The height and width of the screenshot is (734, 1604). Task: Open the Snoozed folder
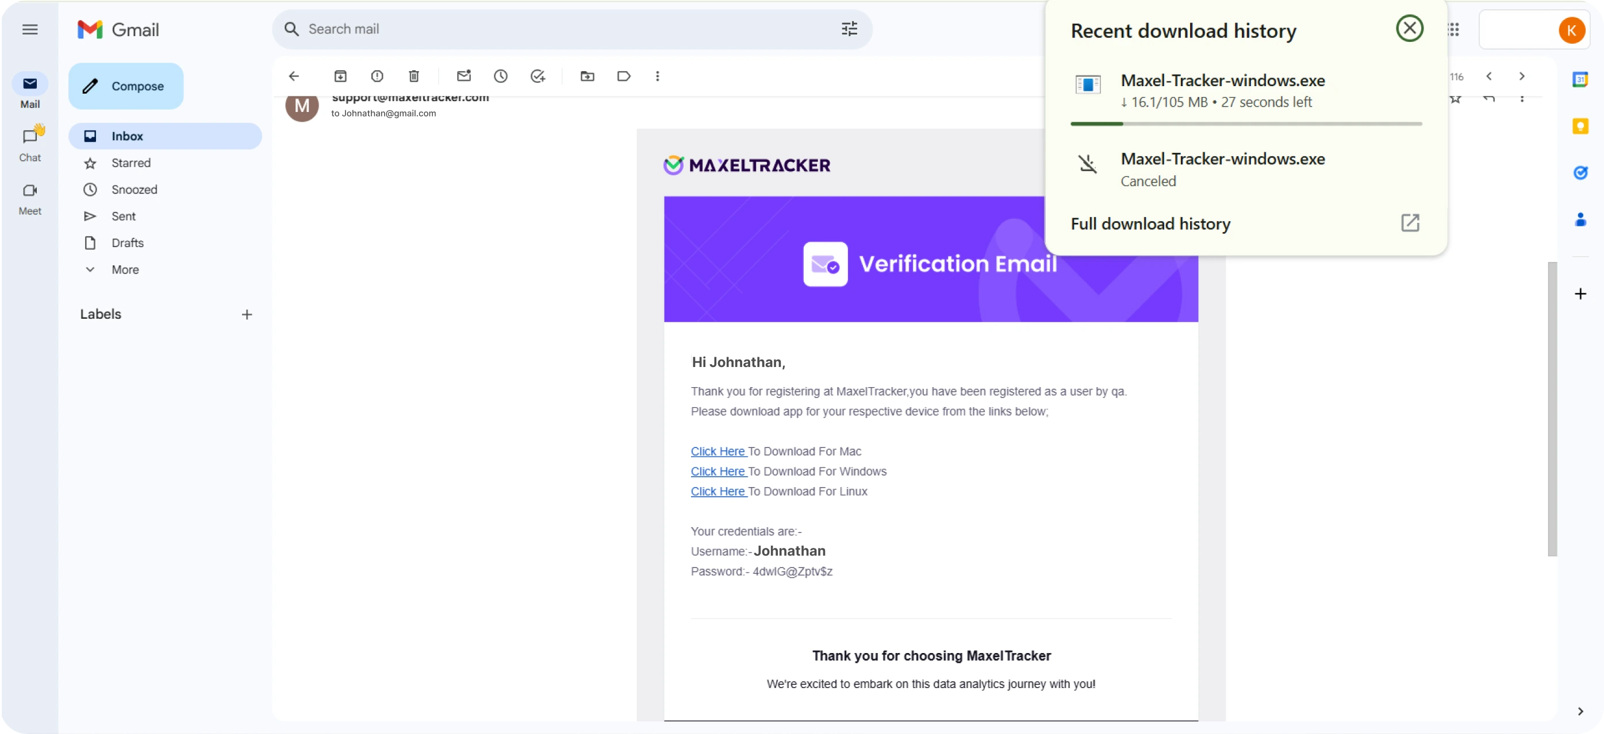(165, 190)
